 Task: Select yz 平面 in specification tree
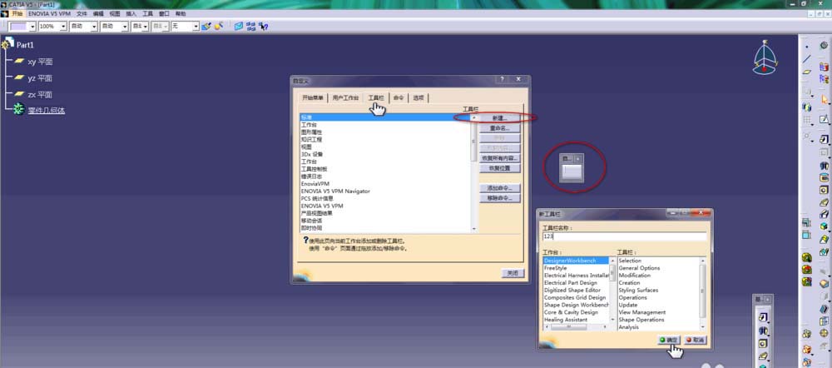(40, 78)
